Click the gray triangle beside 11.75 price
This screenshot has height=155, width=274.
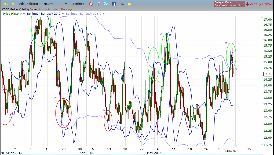(x=262, y=144)
